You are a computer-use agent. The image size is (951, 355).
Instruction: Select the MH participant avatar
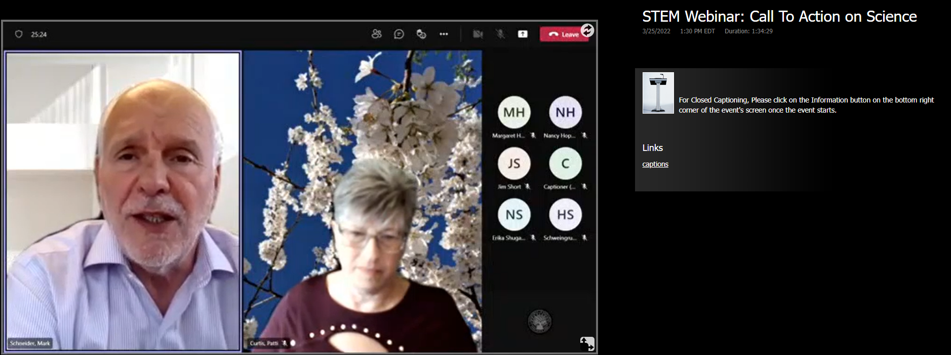tap(514, 112)
